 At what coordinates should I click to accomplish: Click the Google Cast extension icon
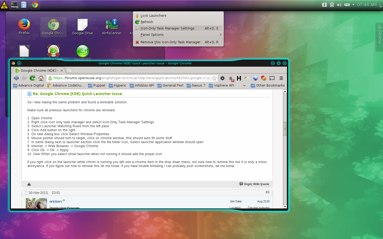(272, 78)
